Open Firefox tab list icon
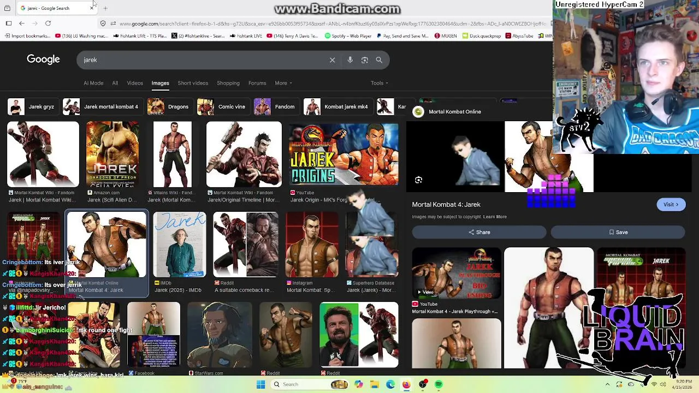This screenshot has height=393, width=699. coord(7,8)
